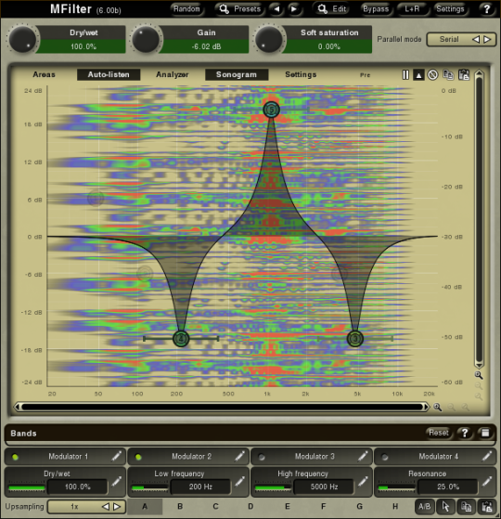
Task: Select next Parallel mode with right arrow
Action: (487, 39)
